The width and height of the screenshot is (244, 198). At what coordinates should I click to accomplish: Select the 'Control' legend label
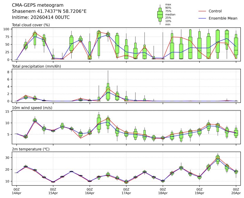coord(215,11)
